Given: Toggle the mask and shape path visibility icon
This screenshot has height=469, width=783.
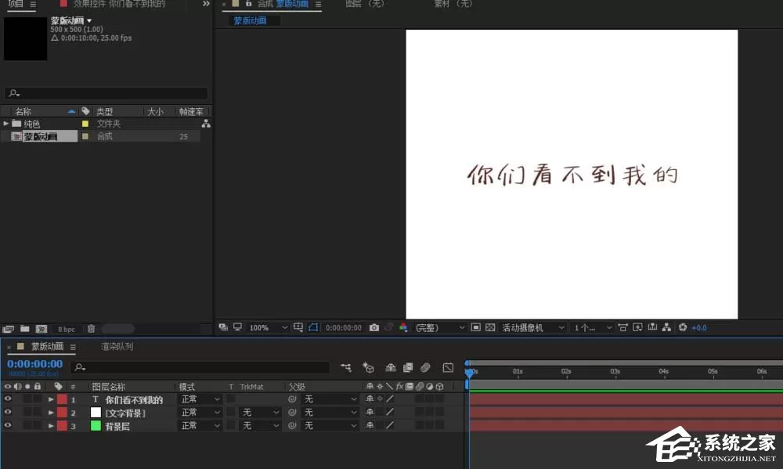Looking at the screenshot, I should point(313,327).
